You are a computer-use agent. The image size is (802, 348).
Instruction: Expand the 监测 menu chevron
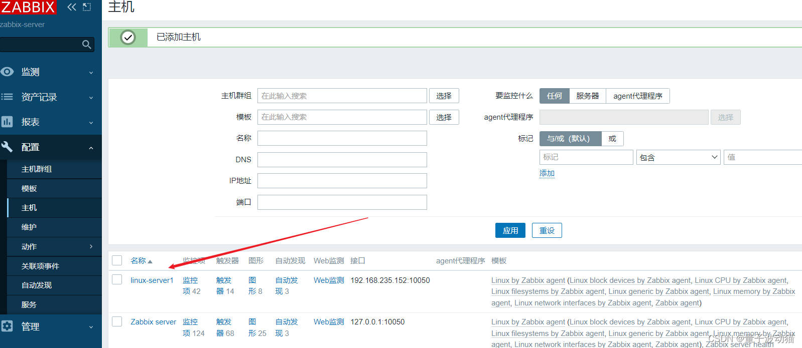tap(91, 73)
